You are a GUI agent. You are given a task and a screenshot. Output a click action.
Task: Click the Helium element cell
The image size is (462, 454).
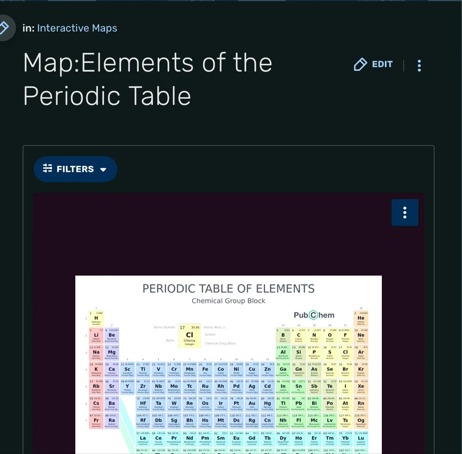point(360,319)
